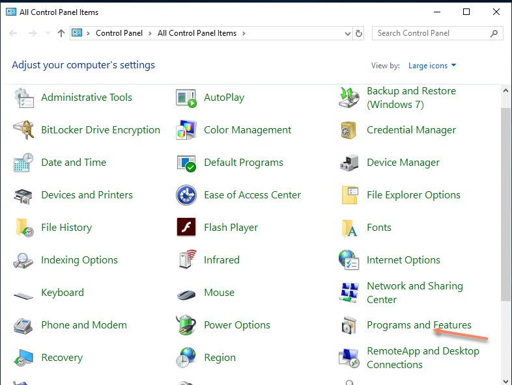Click the All Control Panel Items breadcrumb
The width and height of the screenshot is (512, 385).
click(x=197, y=33)
